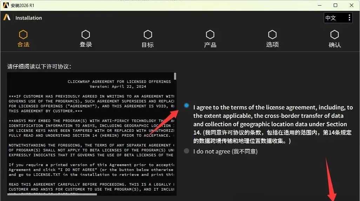Select the 登录 step hexagon icon
The width and height of the screenshot is (360, 201).
[x=86, y=35]
